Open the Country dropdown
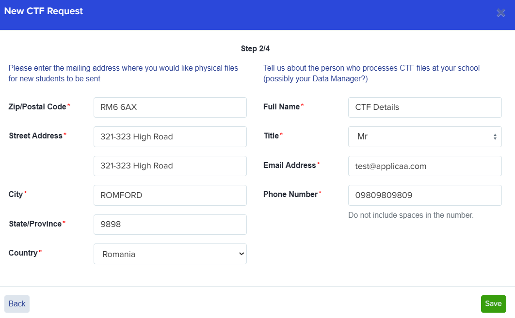The image size is (515, 318). (170, 254)
